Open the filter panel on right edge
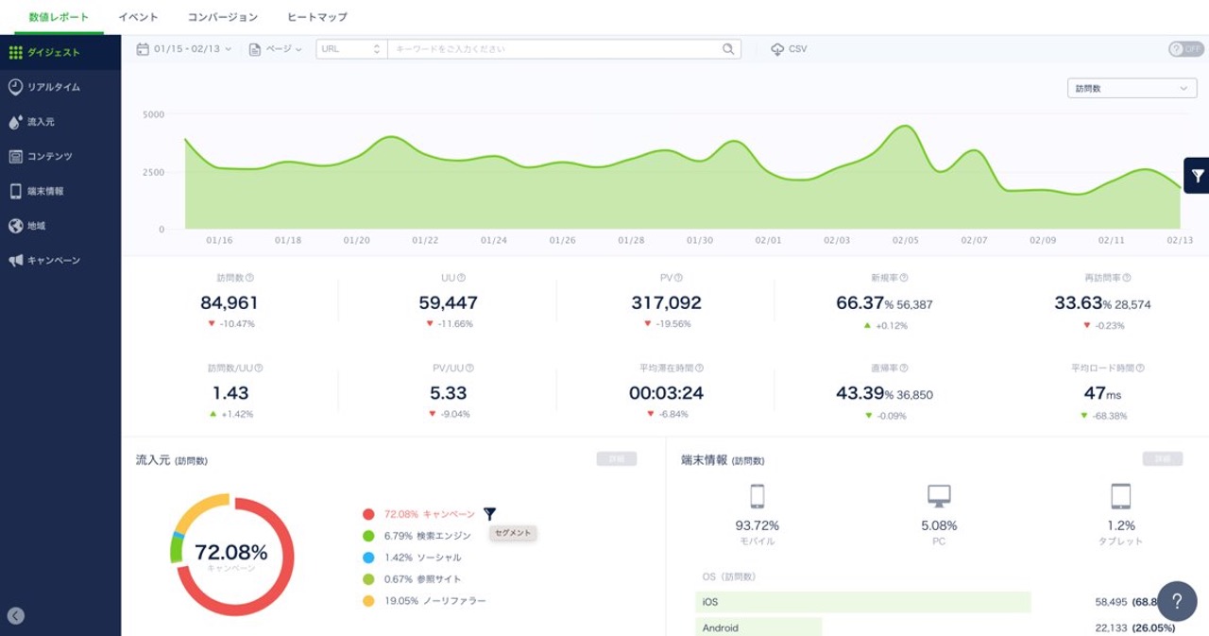The image size is (1209, 636). pos(1197,176)
